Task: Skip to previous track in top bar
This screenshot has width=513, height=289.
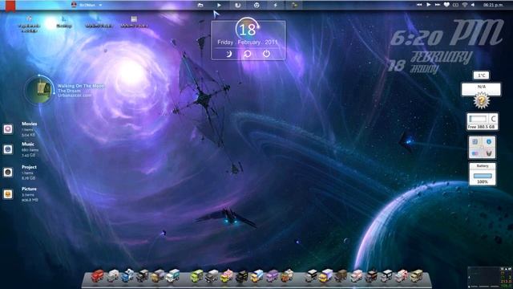Action: tap(419, 5)
